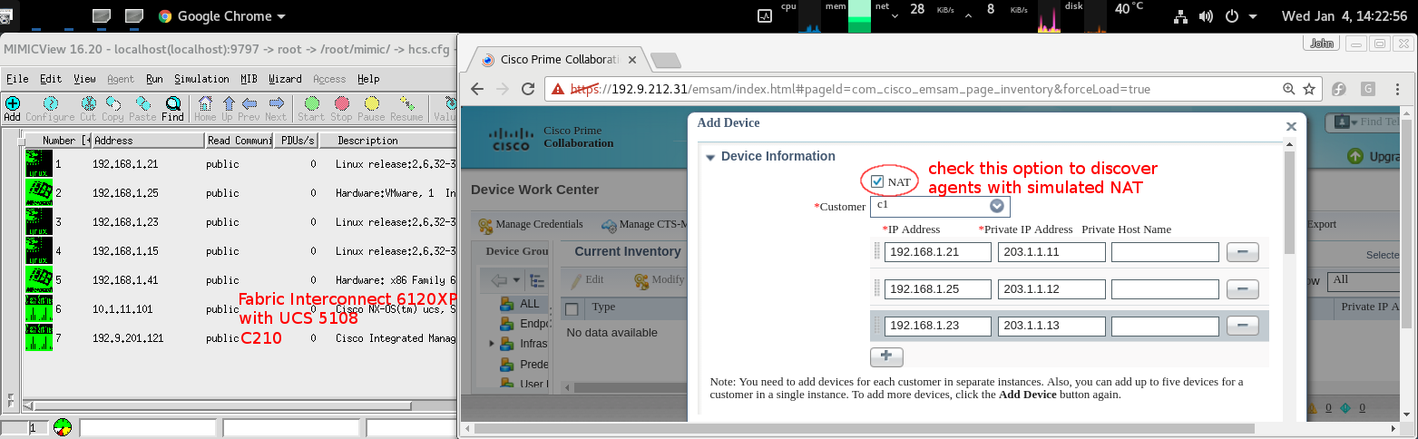Open the Help menu in MIMICView
Viewport: 1418px width, 439px height.
(x=368, y=79)
